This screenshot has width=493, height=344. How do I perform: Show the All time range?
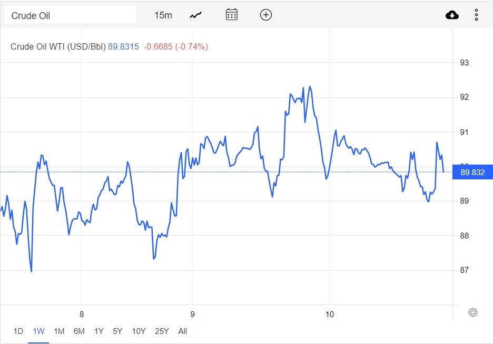click(183, 331)
